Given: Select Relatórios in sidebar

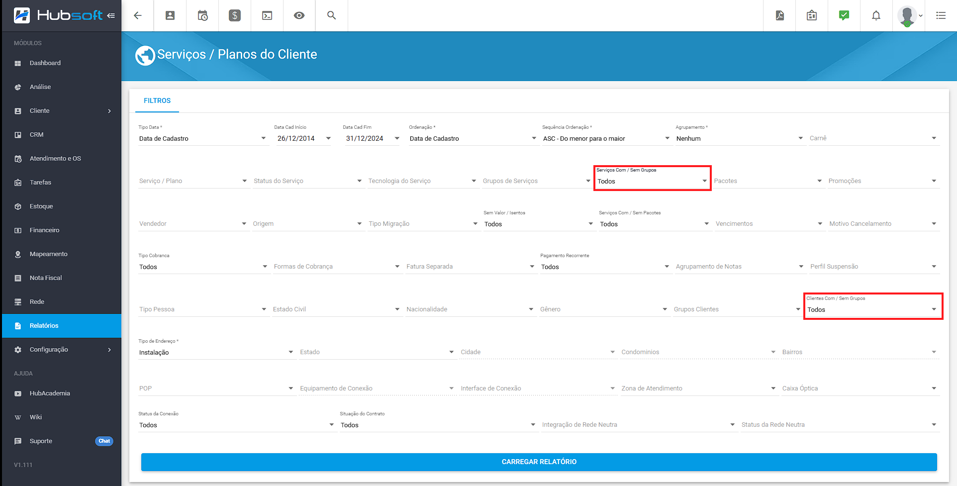Looking at the screenshot, I should (62, 326).
